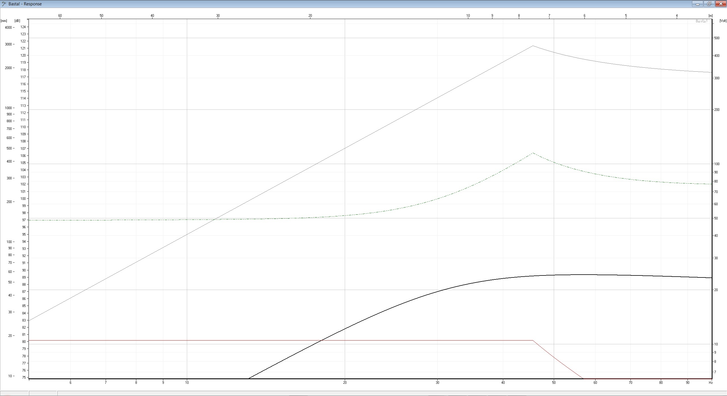This screenshot has height=396, width=727.
Task: Close the Basta! Response window
Action: point(721,4)
